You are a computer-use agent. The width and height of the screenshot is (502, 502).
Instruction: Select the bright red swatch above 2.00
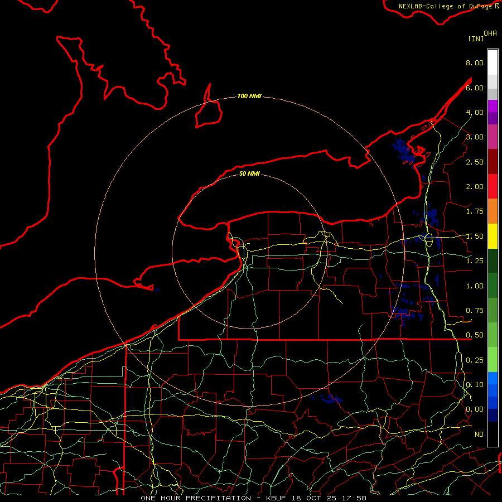pos(493,186)
